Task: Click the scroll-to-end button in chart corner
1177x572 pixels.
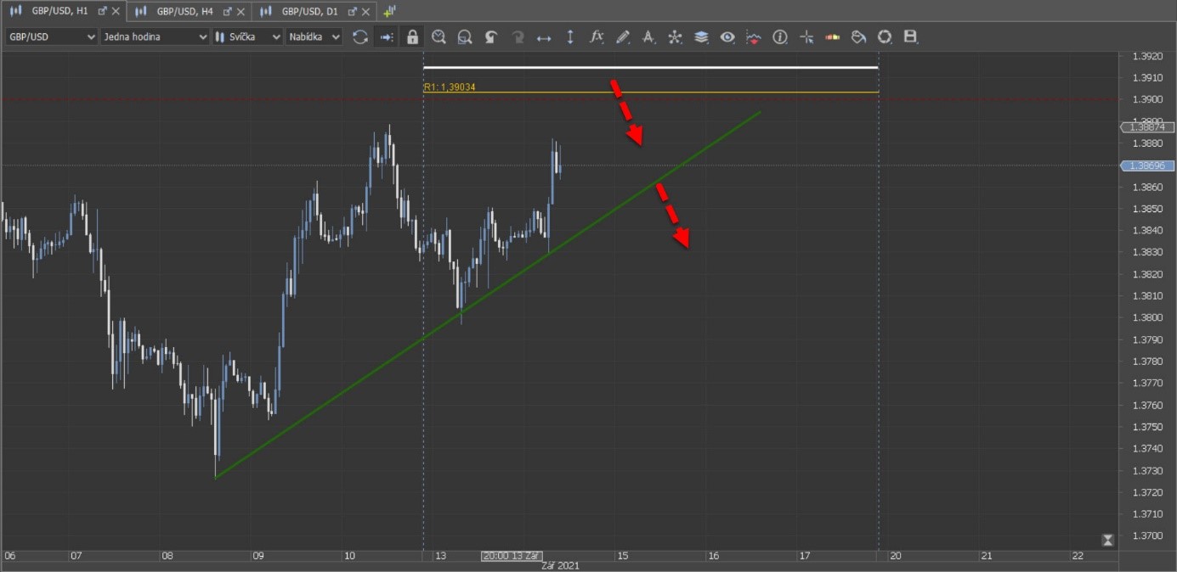Action: pos(1107,540)
